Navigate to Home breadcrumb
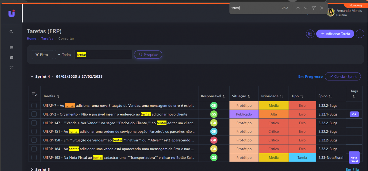This screenshot has height=171, width=368. point(31,39)
